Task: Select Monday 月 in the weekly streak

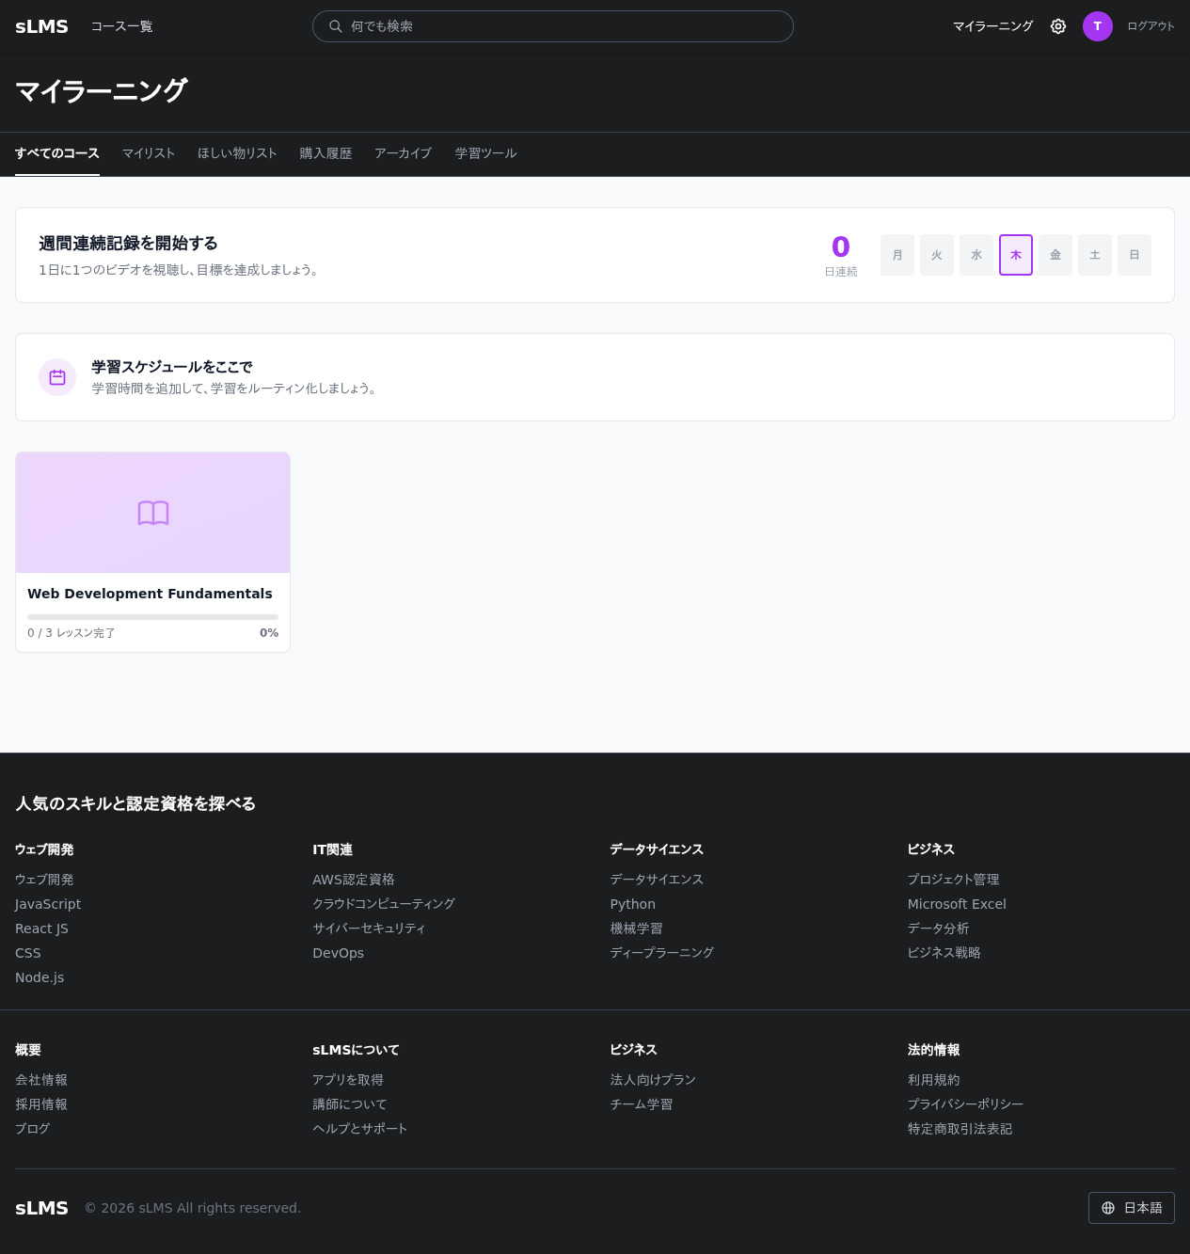Action: (x=897, y=255)
